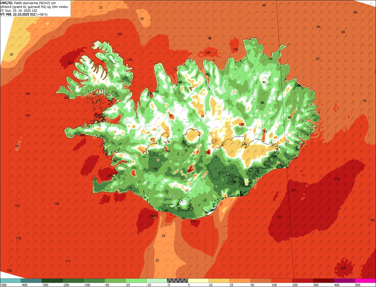This screenshot has height=287, width=376.
Task: Click the bright green -25 to -10 legend swatch
Action: click(x=136, y=281)
